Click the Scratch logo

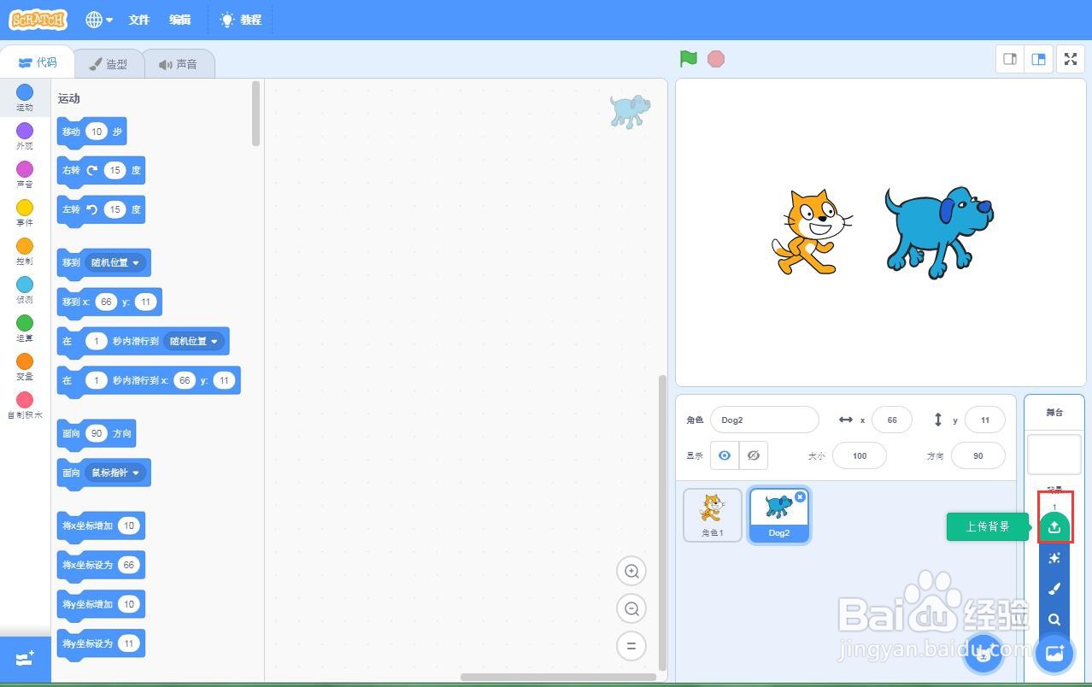38,19
